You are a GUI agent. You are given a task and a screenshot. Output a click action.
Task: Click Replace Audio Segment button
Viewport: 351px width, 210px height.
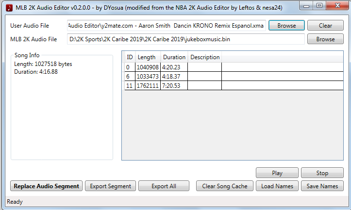point(46,186)
